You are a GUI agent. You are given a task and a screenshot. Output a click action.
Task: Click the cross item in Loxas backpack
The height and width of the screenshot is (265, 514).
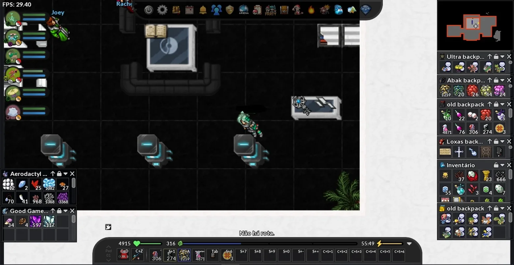pyautogui.click(x=459, y=152)
